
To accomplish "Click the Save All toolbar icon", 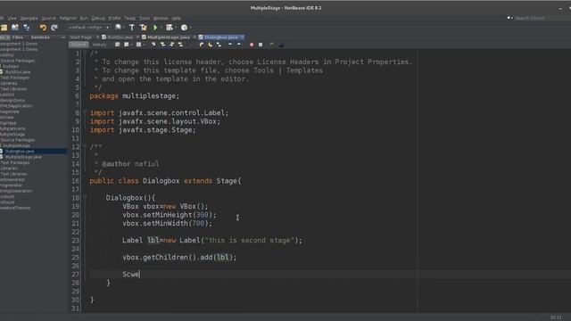I will click(x=26, y=28).
